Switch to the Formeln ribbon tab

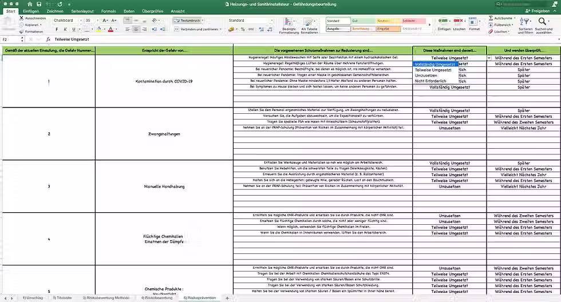tap(108, 11)
